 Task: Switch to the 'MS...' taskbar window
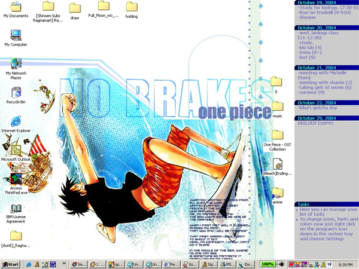[x=227, y=265]
